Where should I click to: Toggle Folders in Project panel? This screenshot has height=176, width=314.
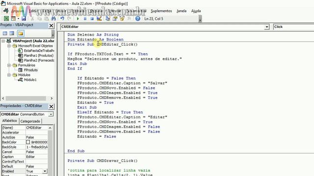21,33
